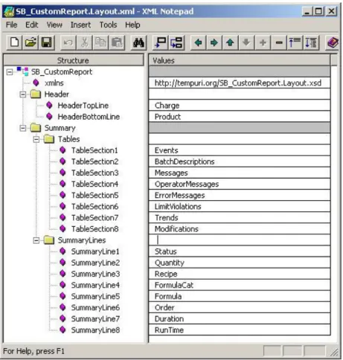Screen dimensions: 343x360
Task: Click the FormulaCat value field
Action: pos(240,285)
